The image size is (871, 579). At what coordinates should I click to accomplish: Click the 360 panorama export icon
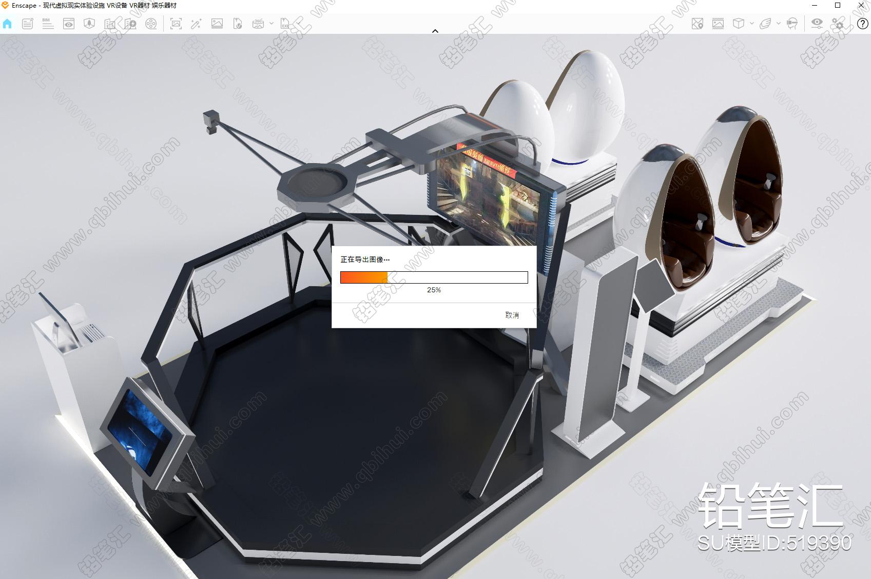pos(258,24)
